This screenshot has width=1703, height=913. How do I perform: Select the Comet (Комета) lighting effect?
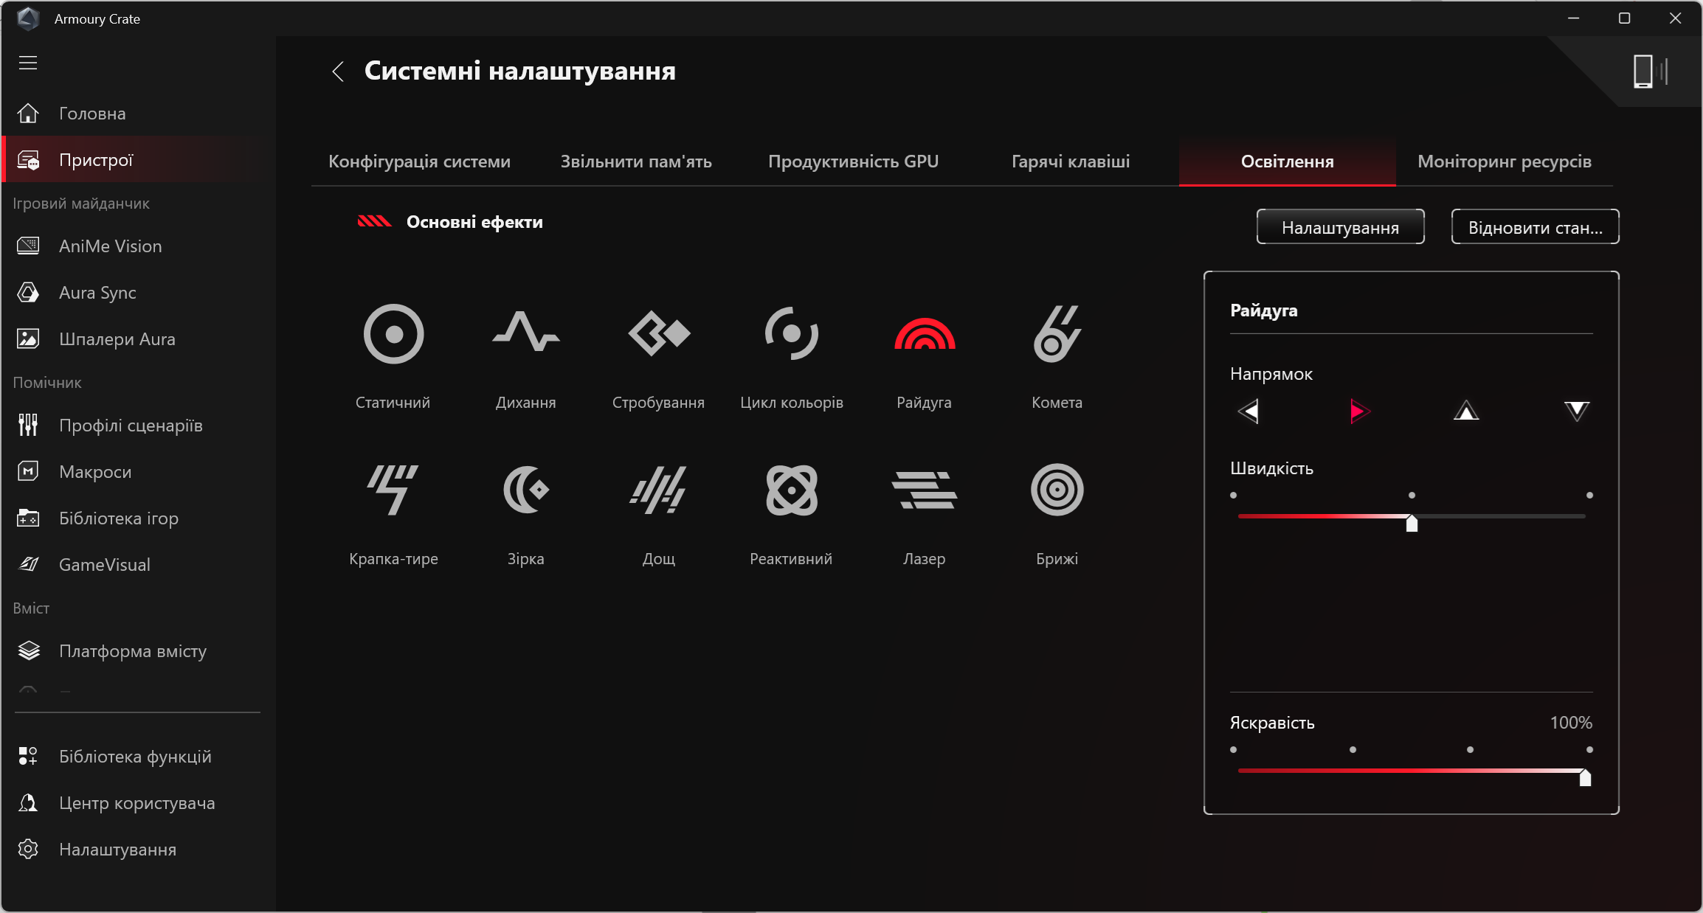coord(1057,334)
